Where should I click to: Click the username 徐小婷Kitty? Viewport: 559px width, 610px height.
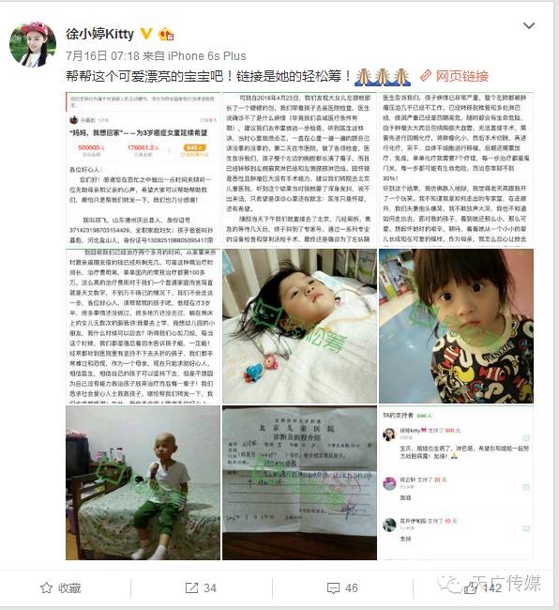pyautogui.click(x=99, y=34)
